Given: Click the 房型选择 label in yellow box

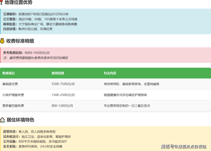Looking at the screenshot, I should coord(10,132).
